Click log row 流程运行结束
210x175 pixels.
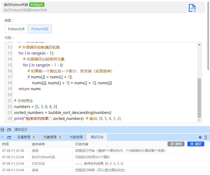[x=104, y=170]
